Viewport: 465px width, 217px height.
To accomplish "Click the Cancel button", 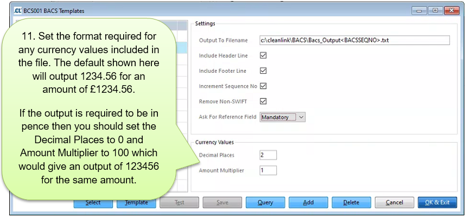I will pyautogui.click(x=394, y=202).
